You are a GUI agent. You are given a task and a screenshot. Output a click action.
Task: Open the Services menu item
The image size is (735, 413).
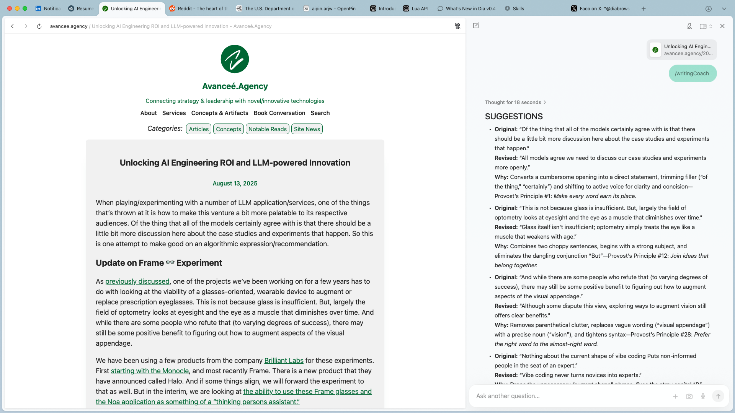(174, 113)
